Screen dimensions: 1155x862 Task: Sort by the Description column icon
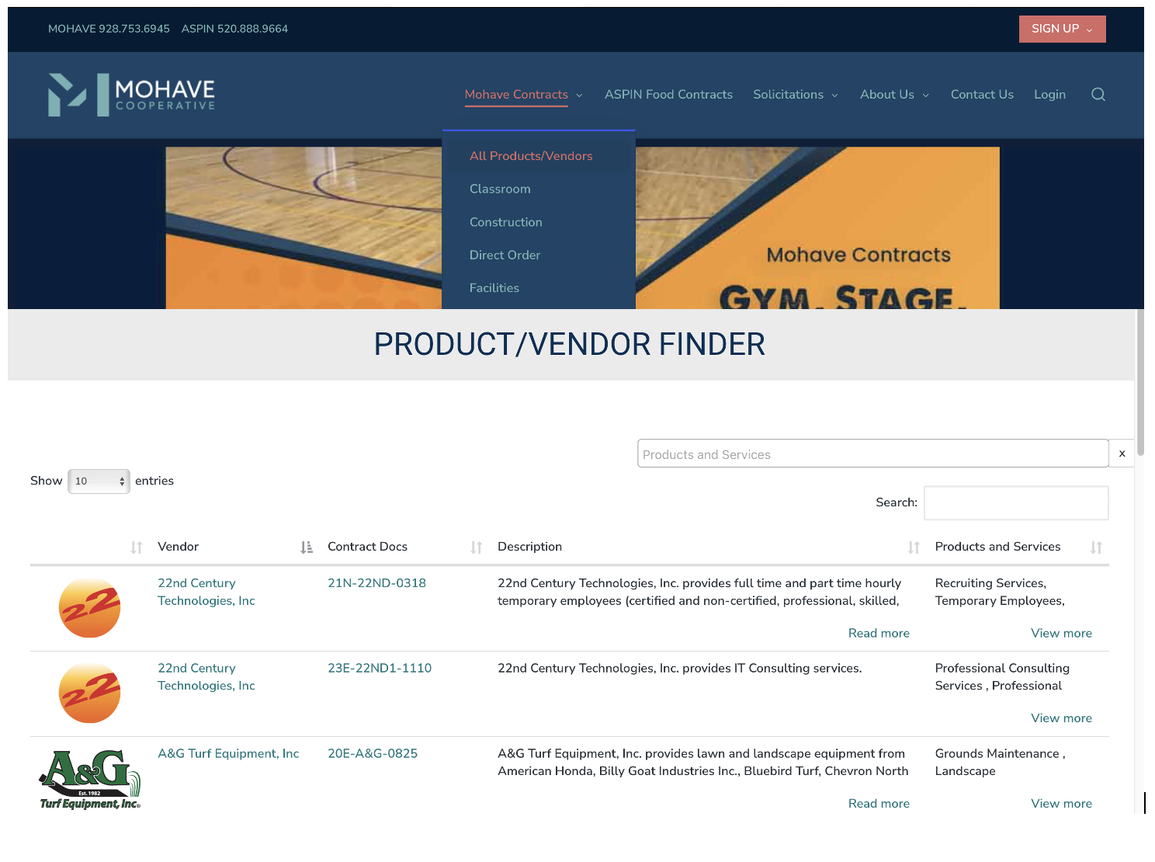click(914, 547)
